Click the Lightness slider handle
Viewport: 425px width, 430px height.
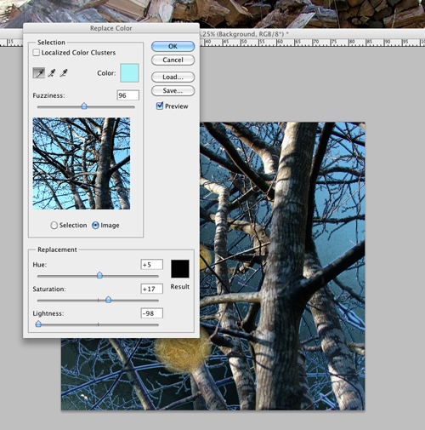coord(38,324)
